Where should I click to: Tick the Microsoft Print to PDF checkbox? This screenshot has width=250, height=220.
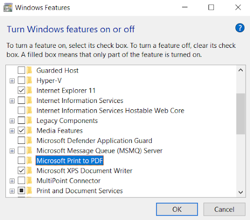[x=21, y=160]
